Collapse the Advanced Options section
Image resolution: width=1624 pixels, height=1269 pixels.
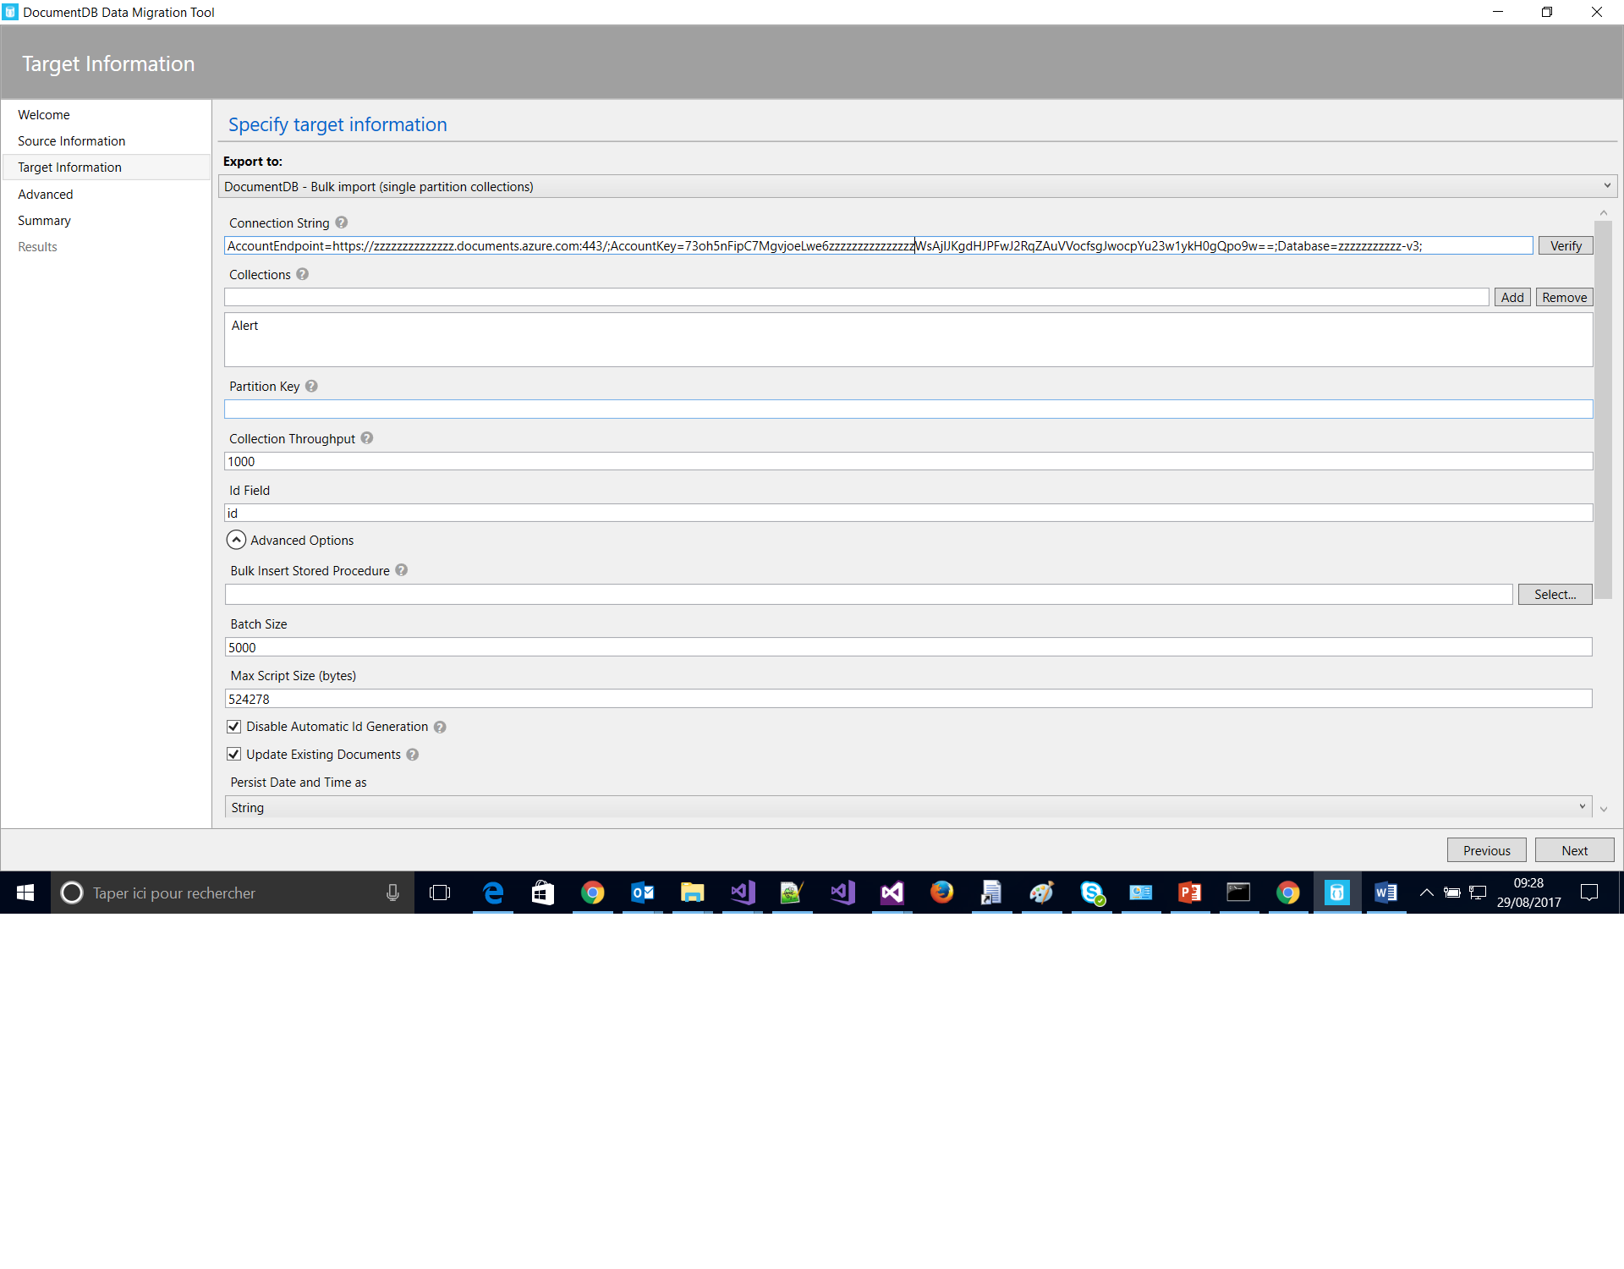237,540
